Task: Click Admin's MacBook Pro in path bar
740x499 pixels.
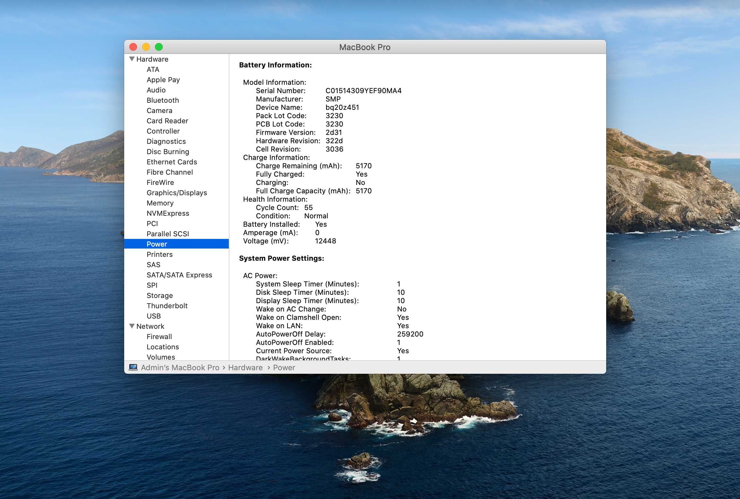Action: pyautogui.click(x=180, y=367)
